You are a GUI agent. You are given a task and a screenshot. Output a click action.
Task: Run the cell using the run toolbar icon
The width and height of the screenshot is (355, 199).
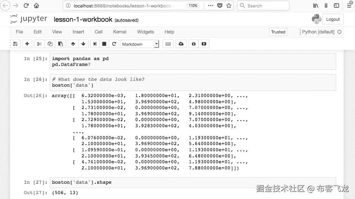tap(96, 44)
